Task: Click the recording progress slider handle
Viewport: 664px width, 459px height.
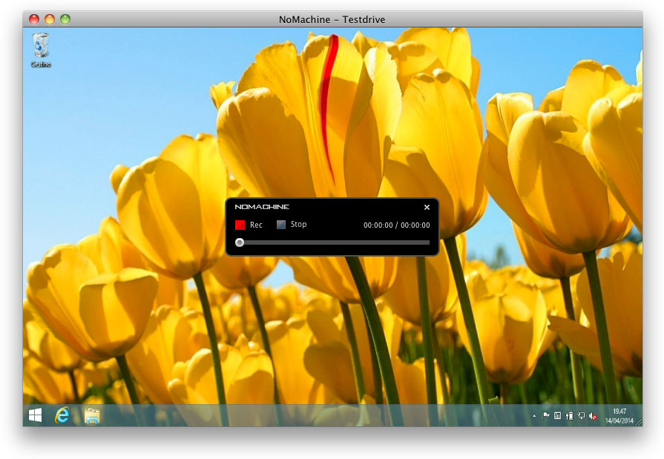Action: pos(240,242)
